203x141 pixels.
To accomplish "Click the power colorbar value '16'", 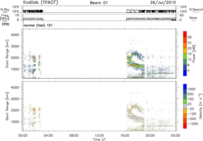I will tap(189, 54).
